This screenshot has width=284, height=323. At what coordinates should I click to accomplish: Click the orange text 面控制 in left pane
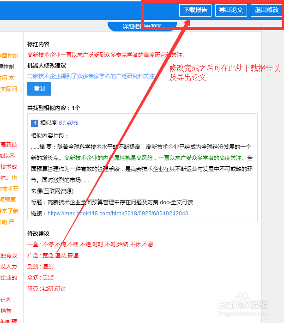tap(9, 56)
